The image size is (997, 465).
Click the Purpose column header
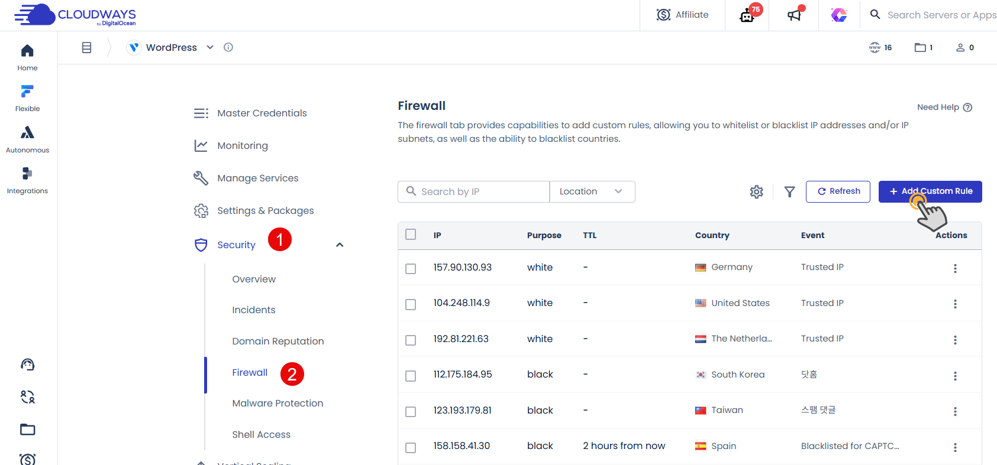pos(544,235)
